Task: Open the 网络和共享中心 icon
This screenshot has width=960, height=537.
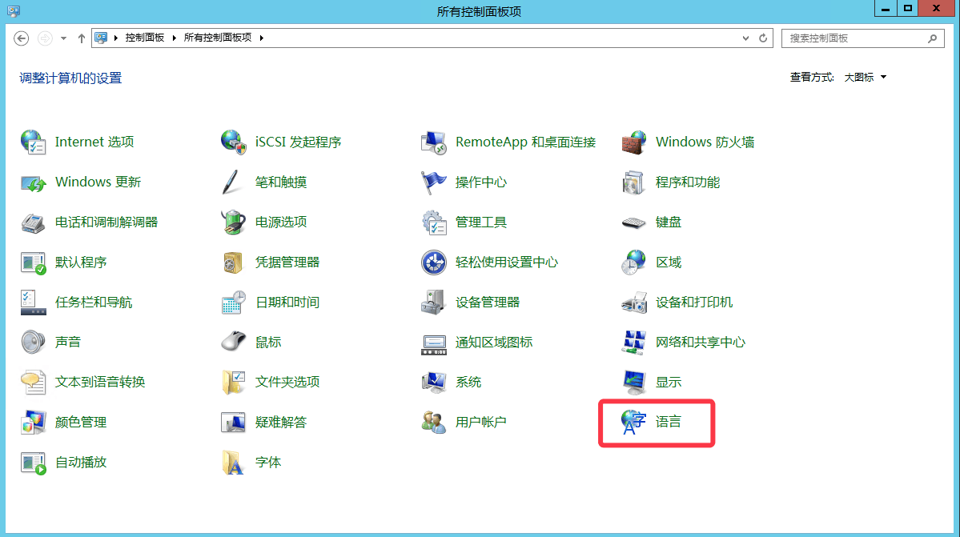Action: (x=633, y=342)
